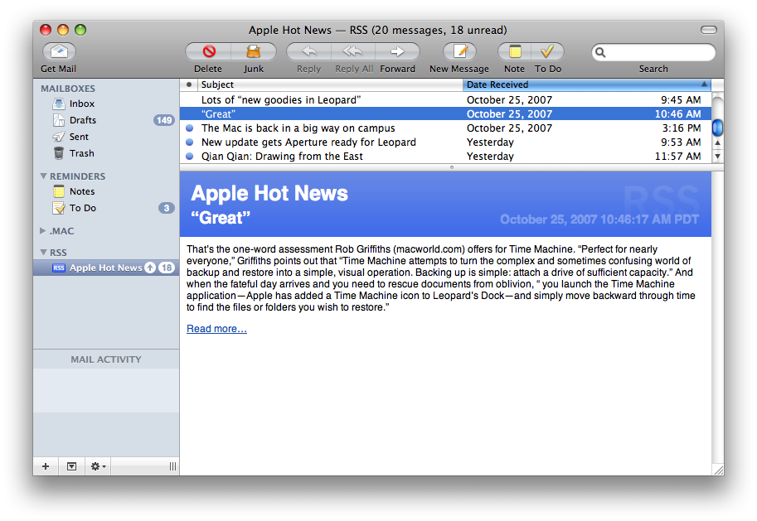Click the search magnifier icon
The width and height of the screenshot is (757, 521).
click(600, 52)
